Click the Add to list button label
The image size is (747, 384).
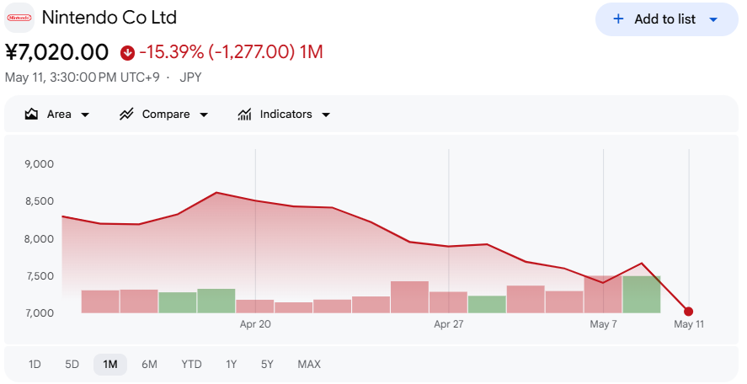coord(664,19)
